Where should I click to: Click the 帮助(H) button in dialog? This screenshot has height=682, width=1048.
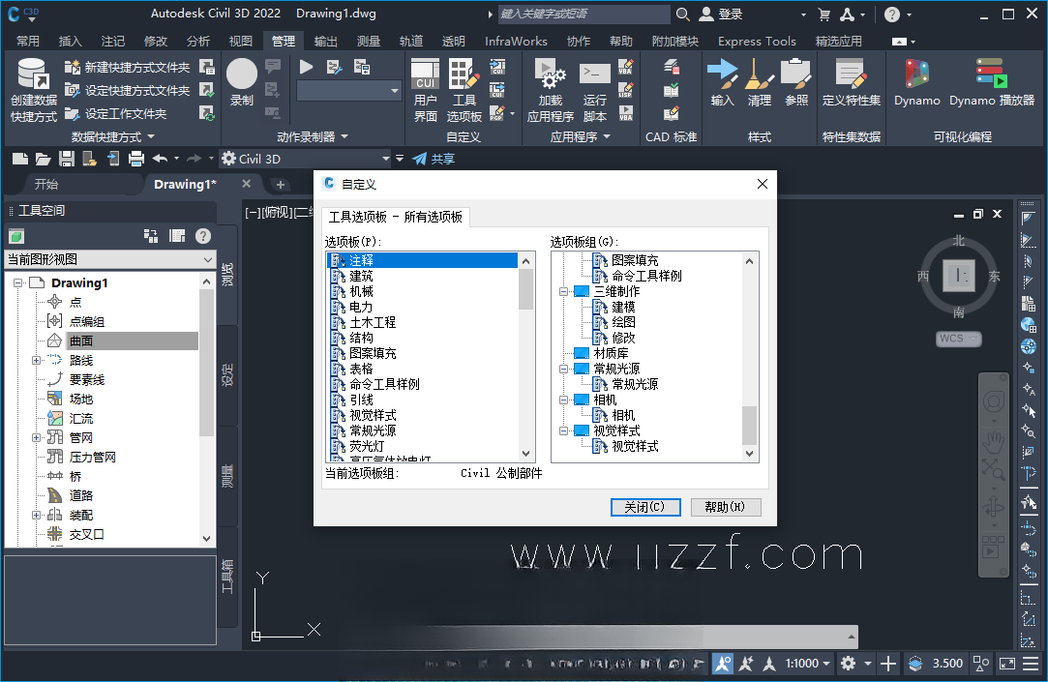[x=725, y=507]
